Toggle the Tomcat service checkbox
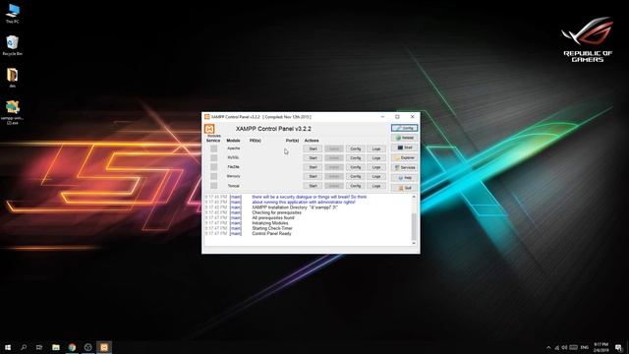629x354 pixels. tap(214, 186)
